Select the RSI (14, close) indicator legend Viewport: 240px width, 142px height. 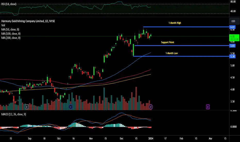click(x=9, y=4)
